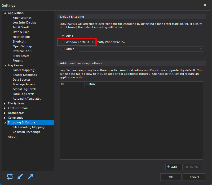Expand the Commands tree node
Viewport: 212px width, 185px height.
(x=5, y=118)
